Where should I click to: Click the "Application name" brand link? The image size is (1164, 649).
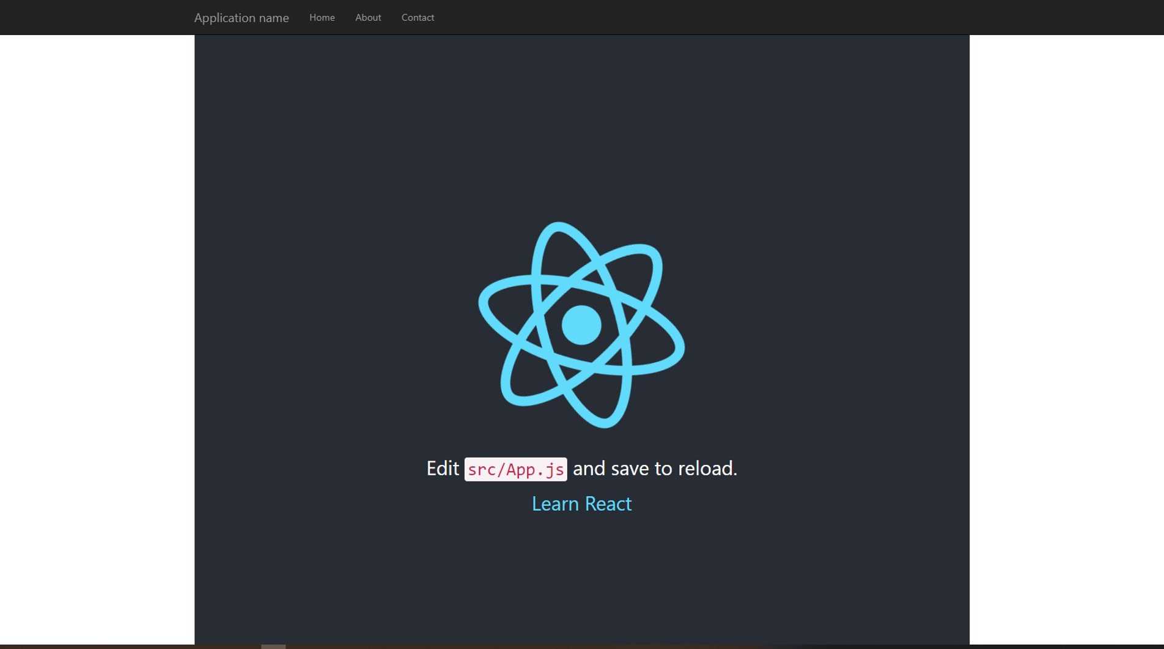[241, 18]
